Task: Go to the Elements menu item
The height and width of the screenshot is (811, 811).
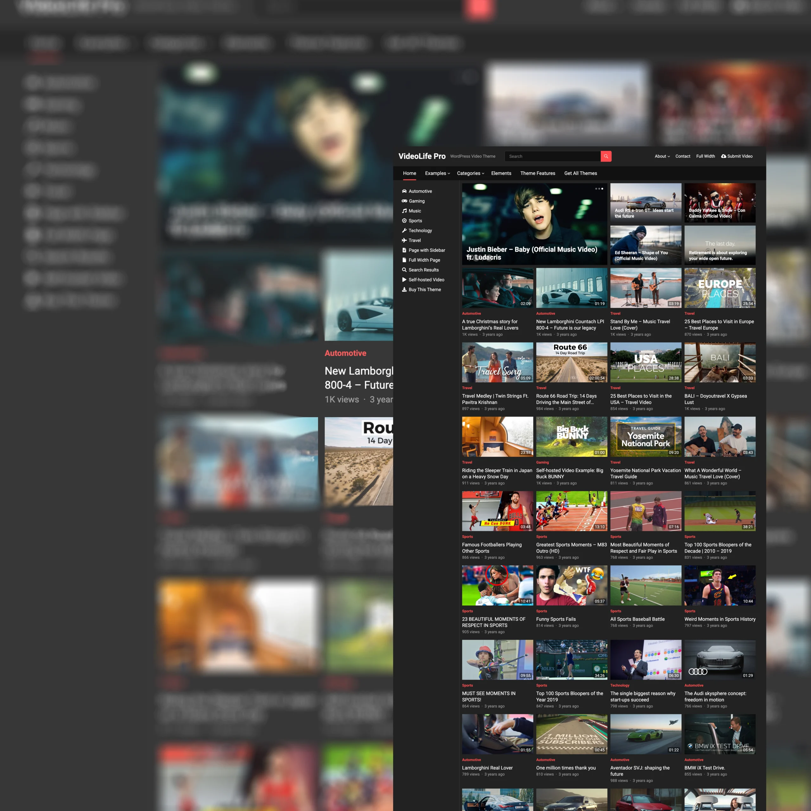Action: click(501, 173)
